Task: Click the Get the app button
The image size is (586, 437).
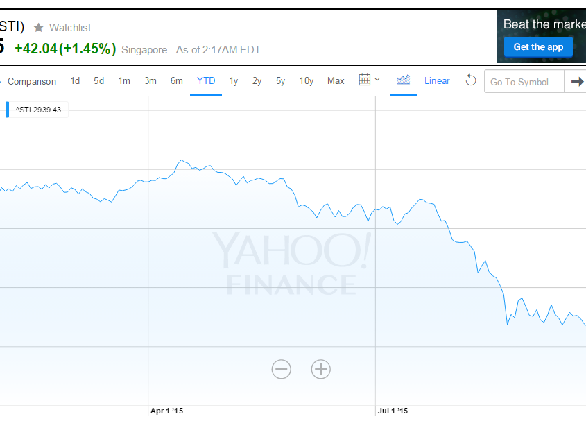Action: (538, 47)
